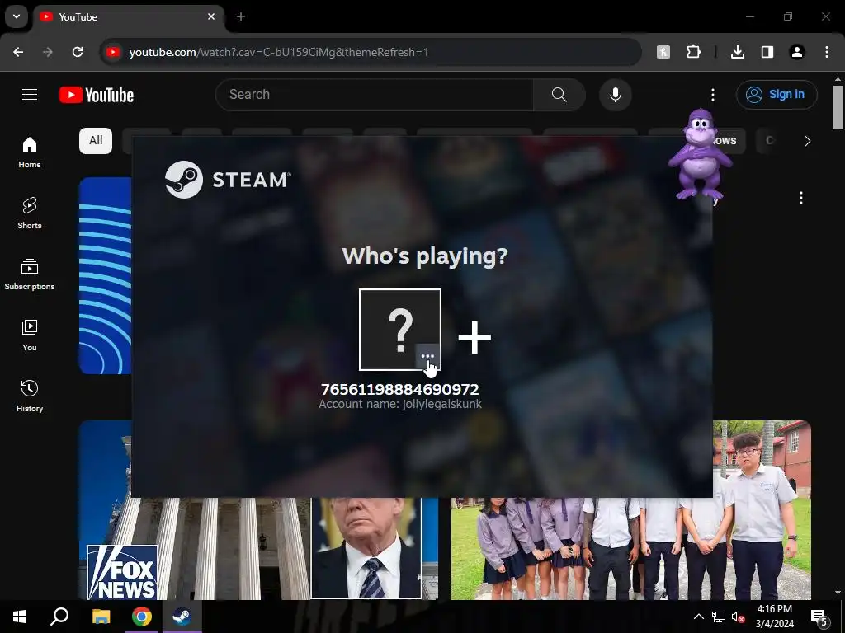This screenshot has width=845, height=633.
Task: Start voice search with the microphone
Action: 615,95
